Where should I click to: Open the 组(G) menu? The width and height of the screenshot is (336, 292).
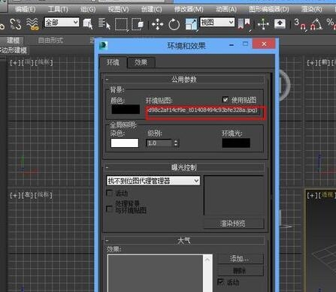tap(88, 10)
